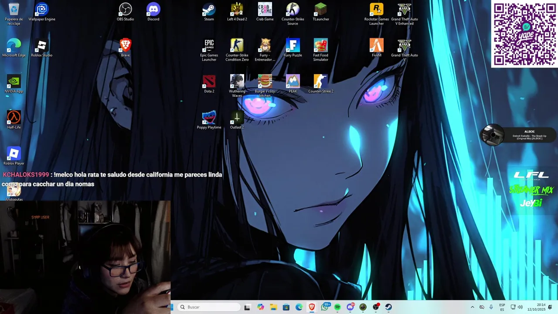Select the Poppy Playtime icon
The height and width of the screenshot is (314, 558).
click(x=209, y=120)
